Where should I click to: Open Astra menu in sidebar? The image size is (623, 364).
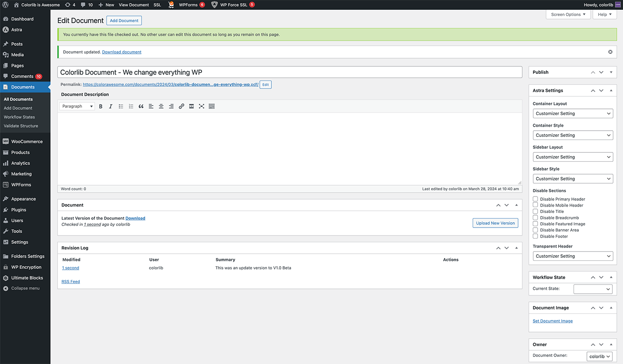tap(16, 30)
